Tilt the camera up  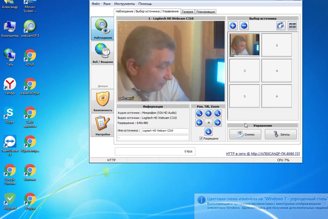(208, 113)
